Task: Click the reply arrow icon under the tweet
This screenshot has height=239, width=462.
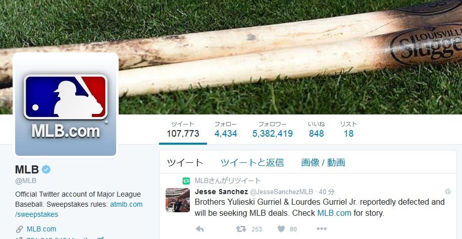Action: point(200,229)
